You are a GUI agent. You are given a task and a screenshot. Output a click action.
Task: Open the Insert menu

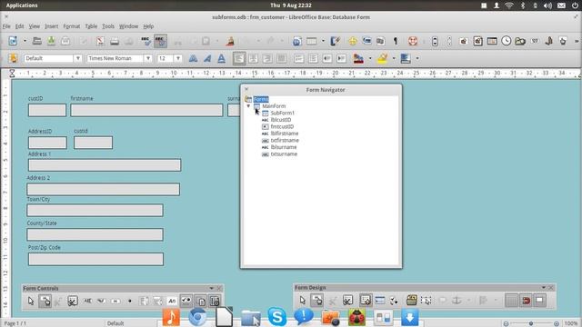[51, 26]
